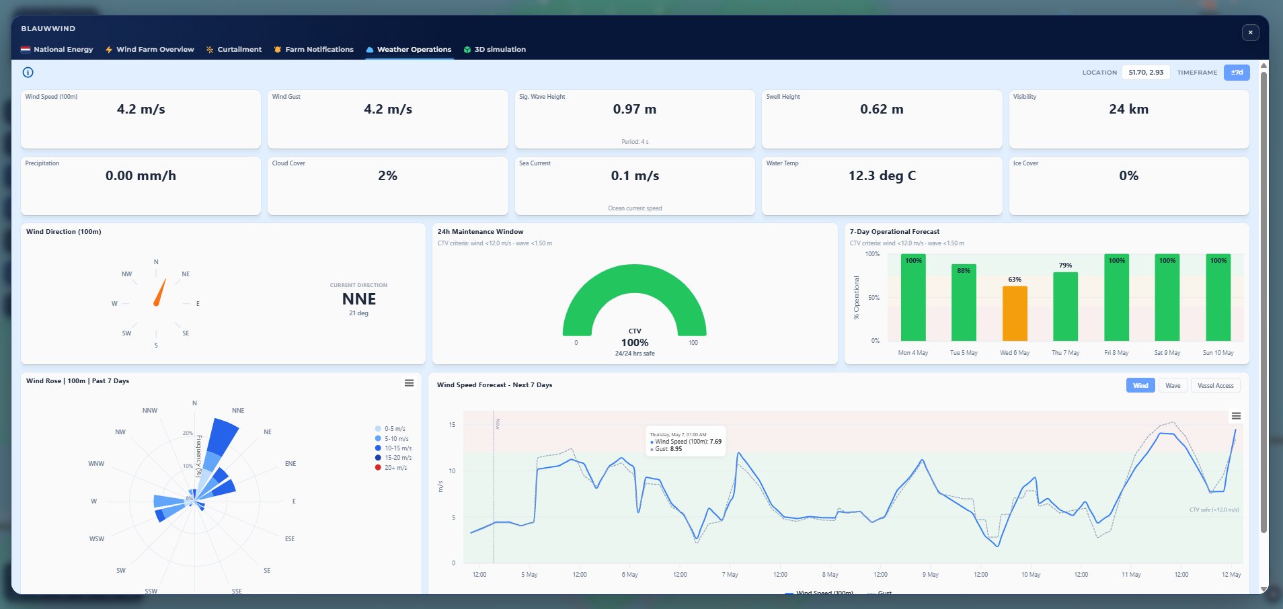Switch forecast chart to Vessel Access

tap(1215, 386)
